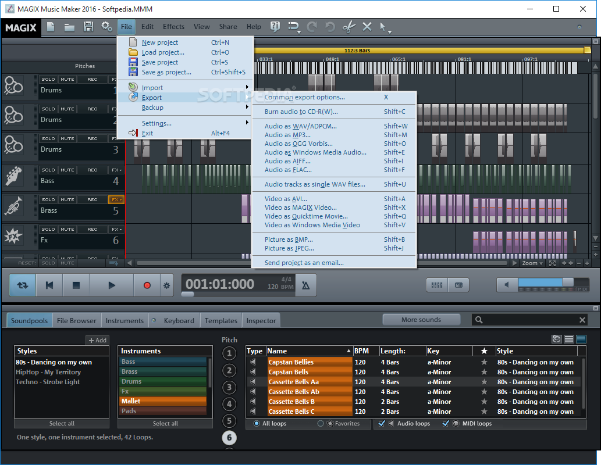601x465 pixels.
Task: Toggle the metronome icon
Action: (306, 285)
